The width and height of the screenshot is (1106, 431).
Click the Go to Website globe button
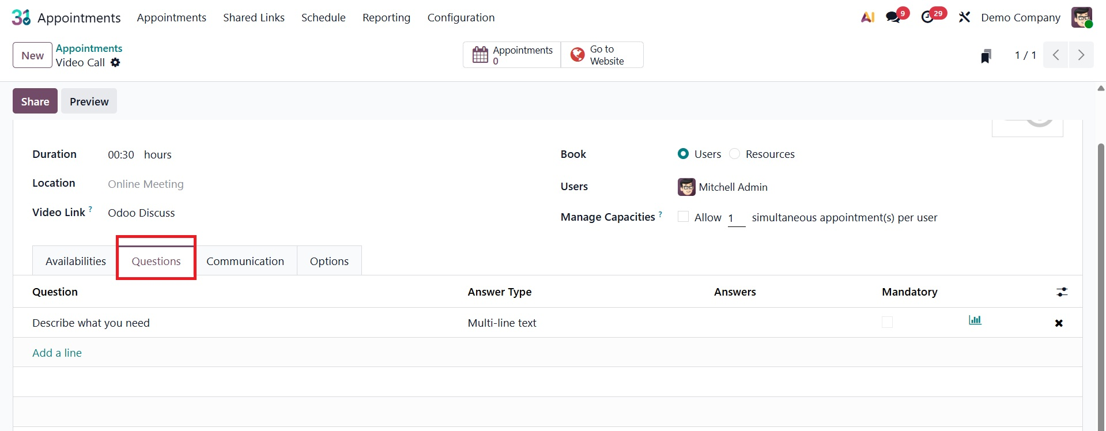(602, 55)
